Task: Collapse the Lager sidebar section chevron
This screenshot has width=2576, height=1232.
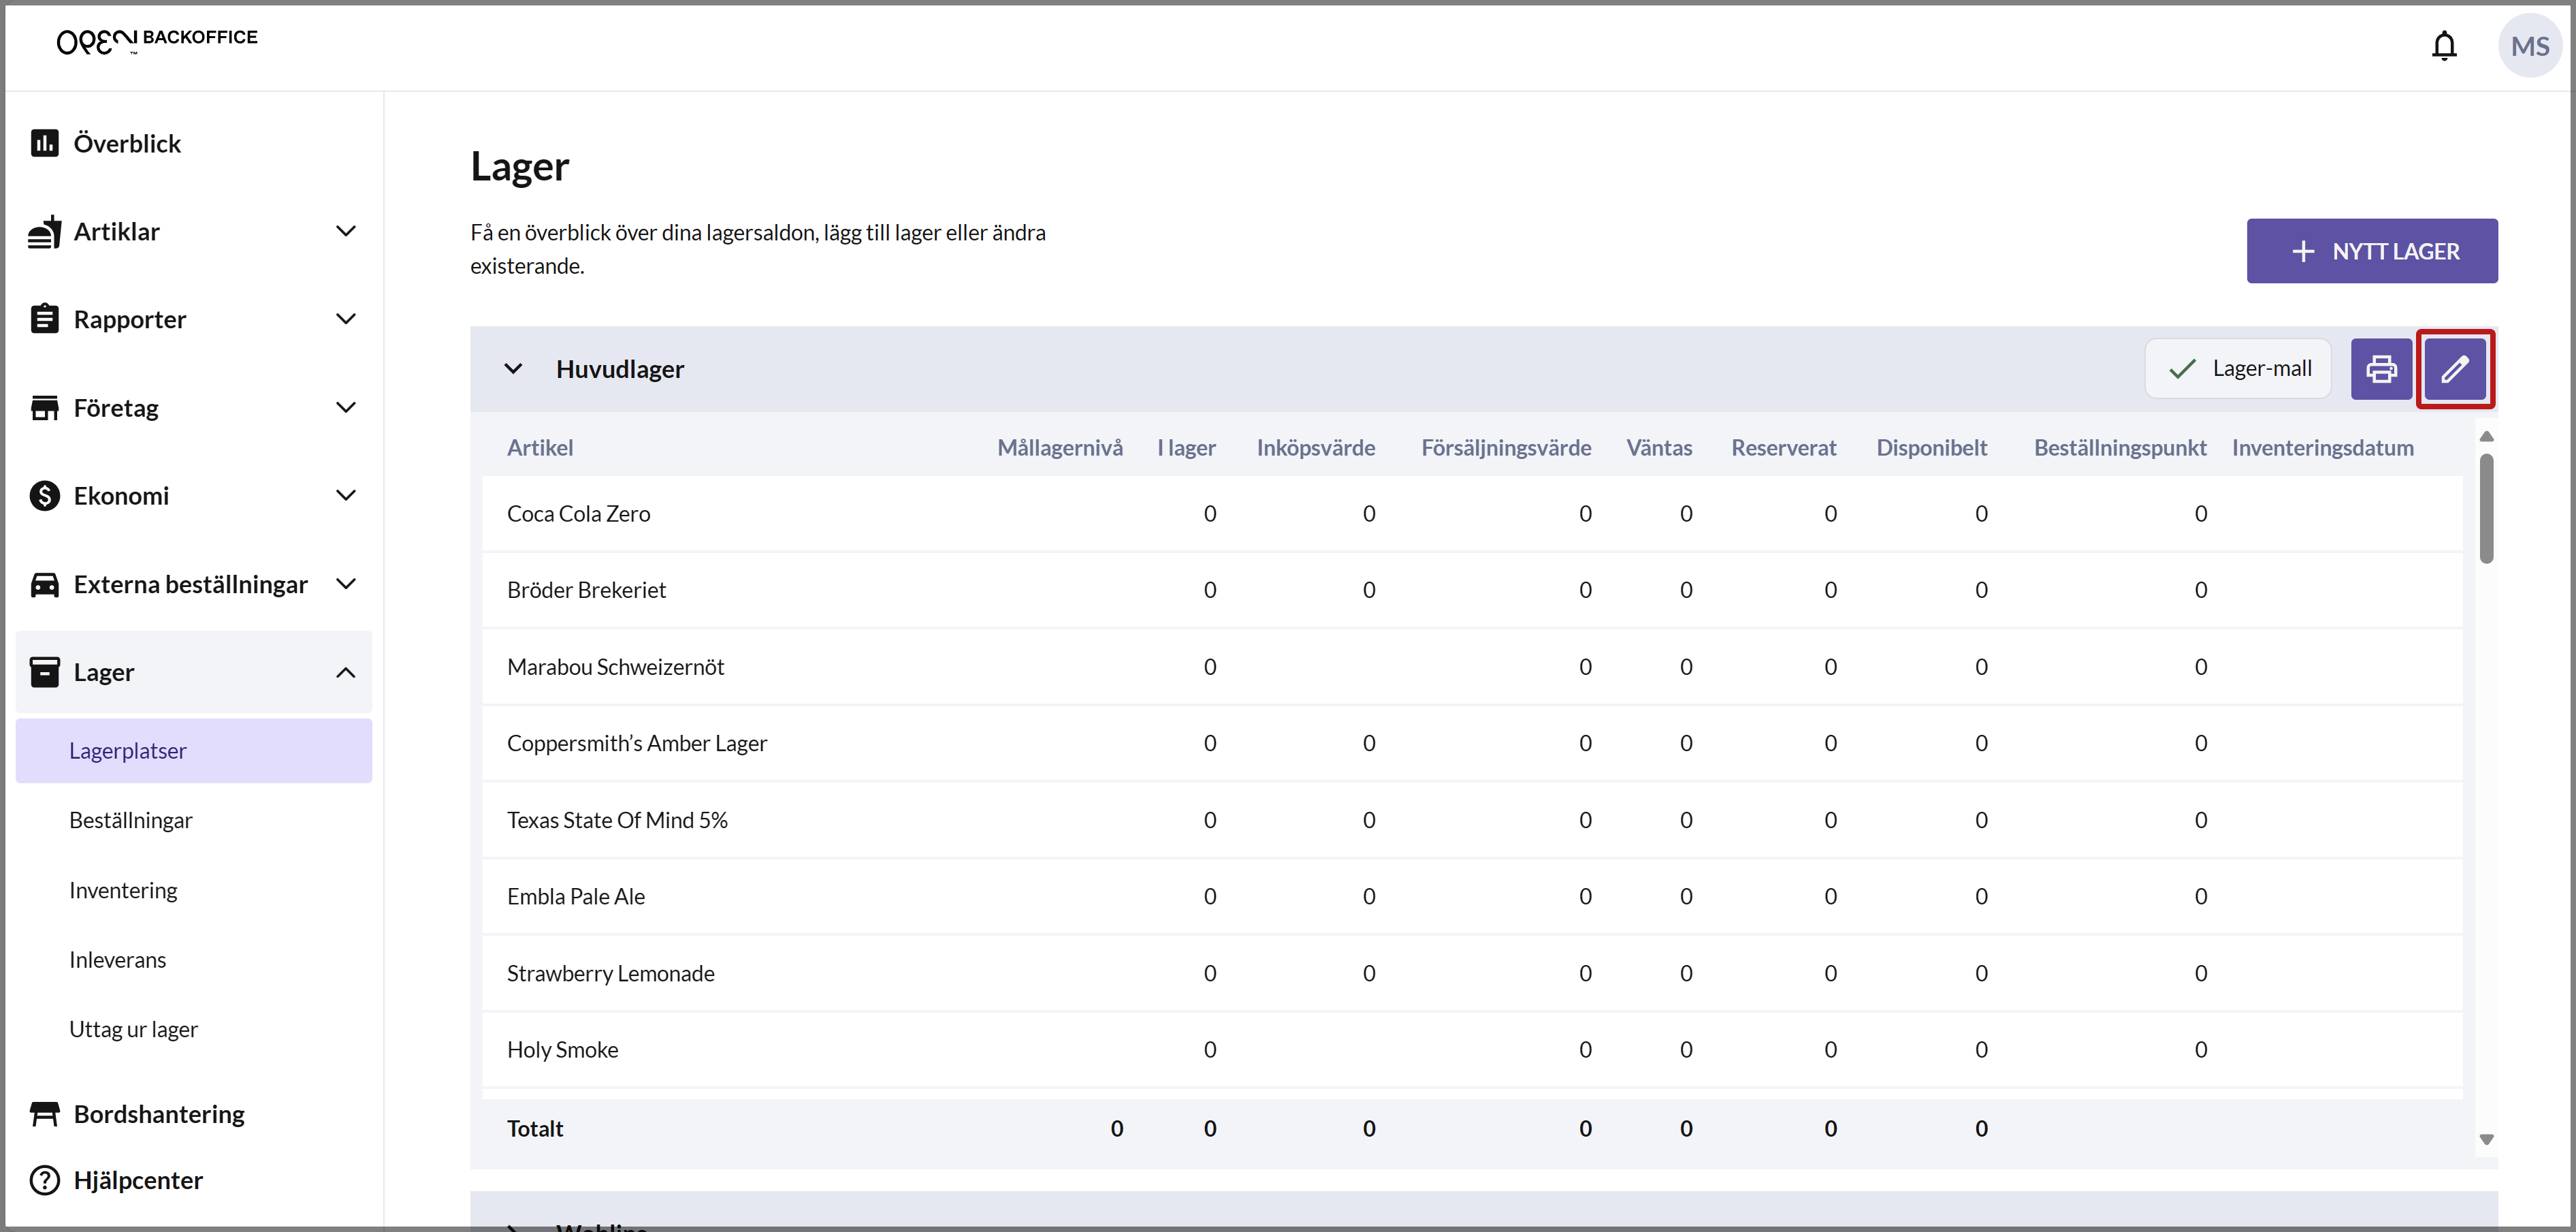Action: [346, 672]
